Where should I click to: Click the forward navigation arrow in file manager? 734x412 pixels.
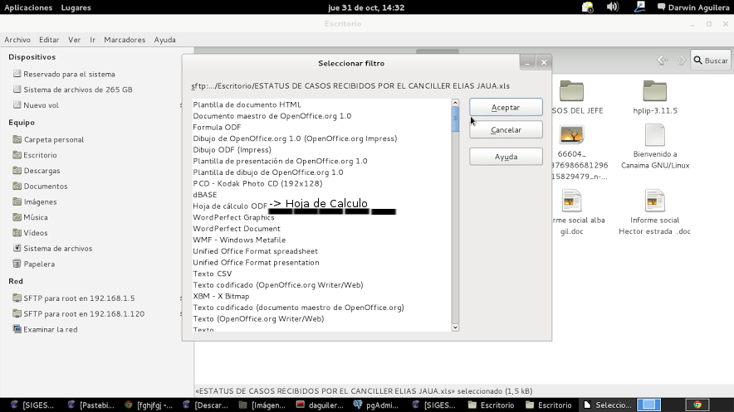(x=681, y=61)
